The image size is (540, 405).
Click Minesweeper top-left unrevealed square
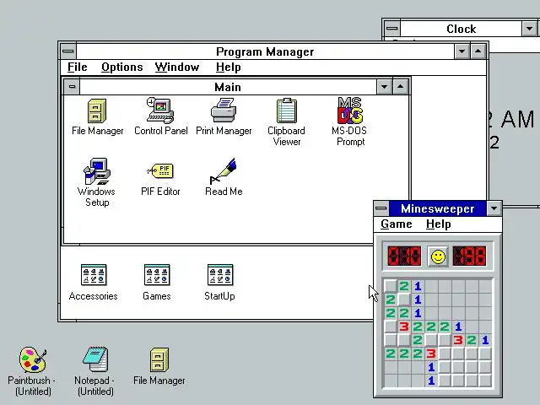click(391, 285)
